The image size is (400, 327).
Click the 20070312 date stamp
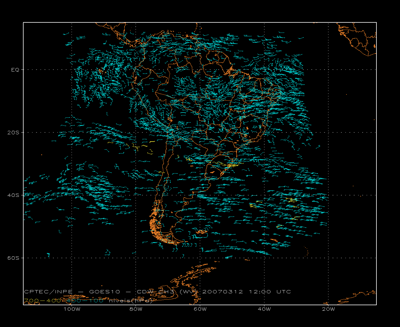pyautogui.click(x=223, y=292)
